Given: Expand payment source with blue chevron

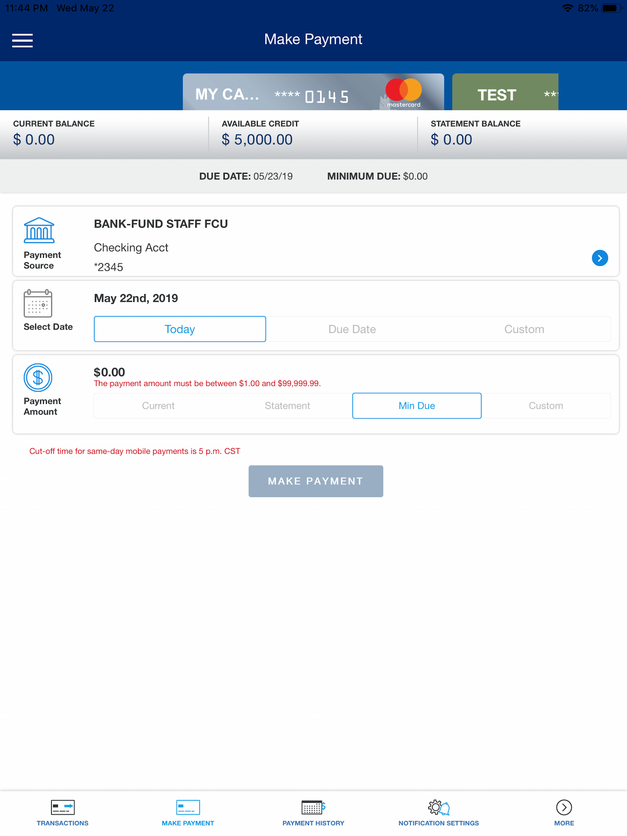Looking at the screenshot, I should point(599,258).
